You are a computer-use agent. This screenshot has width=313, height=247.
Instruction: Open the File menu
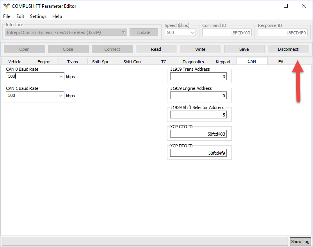point(7,16)
